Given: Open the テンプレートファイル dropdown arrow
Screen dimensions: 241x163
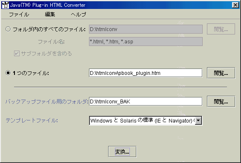Looking at the screenshot, I should pos(198,120).
